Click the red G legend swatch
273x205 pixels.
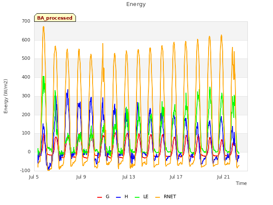pos(99,197)
